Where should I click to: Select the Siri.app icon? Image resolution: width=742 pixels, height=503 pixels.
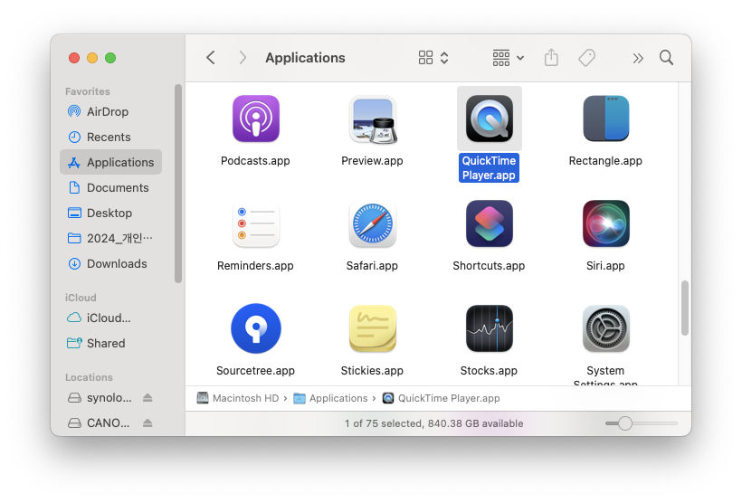(605, 223)
